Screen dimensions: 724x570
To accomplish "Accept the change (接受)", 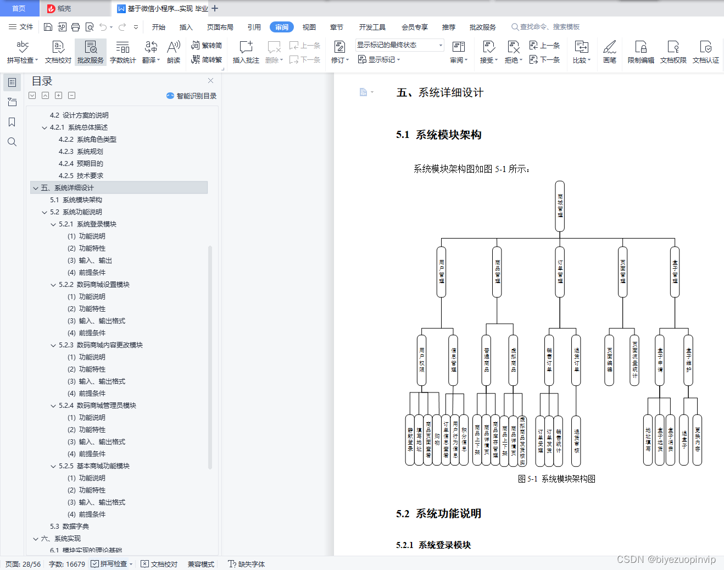I will 489,52.
